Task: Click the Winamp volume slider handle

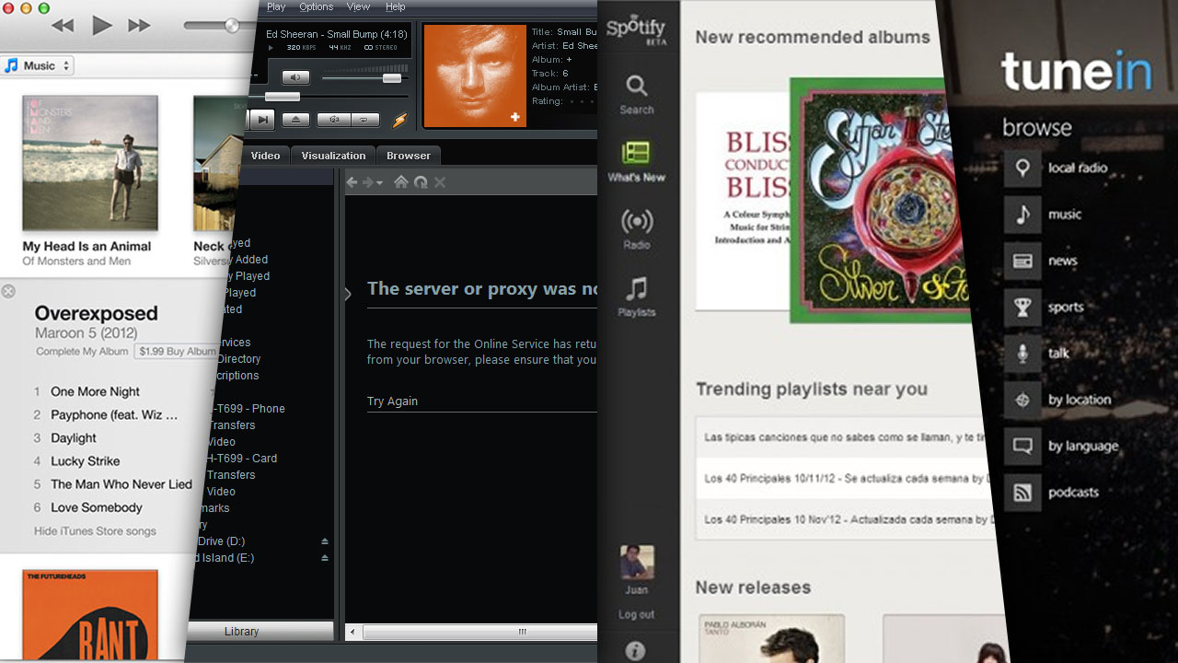Action: pyautogui.click(x=392, y=78)
